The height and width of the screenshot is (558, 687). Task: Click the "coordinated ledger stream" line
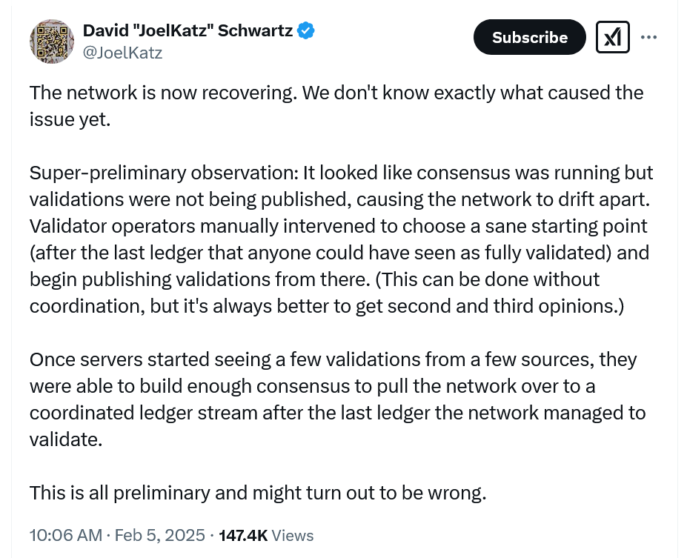[337, 413]
